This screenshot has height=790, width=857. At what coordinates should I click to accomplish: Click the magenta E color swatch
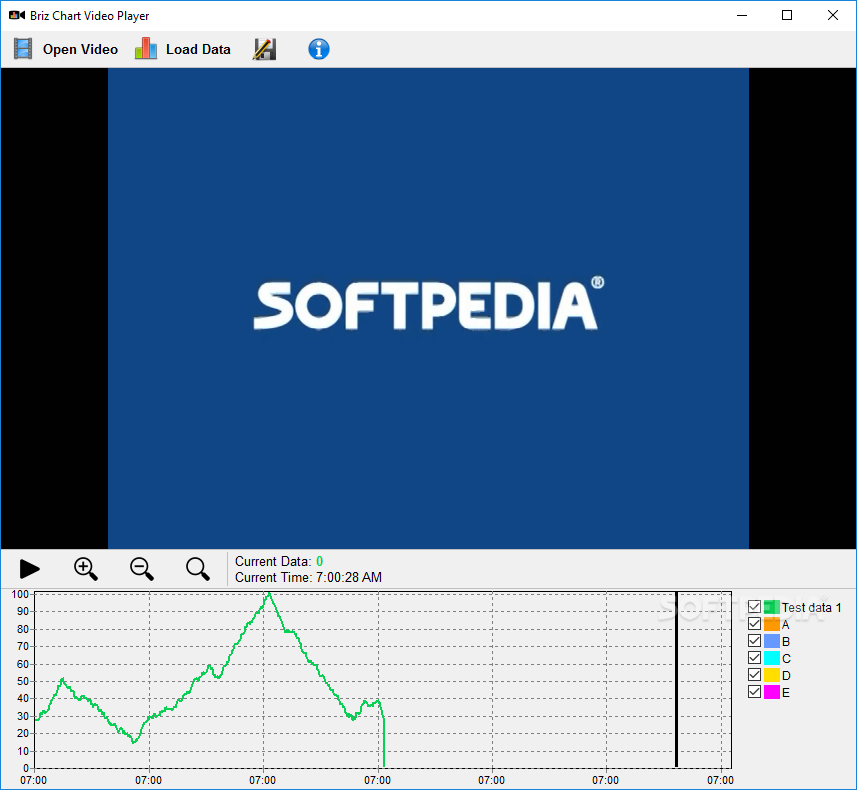pyautogui.click(x=772, y=692)
